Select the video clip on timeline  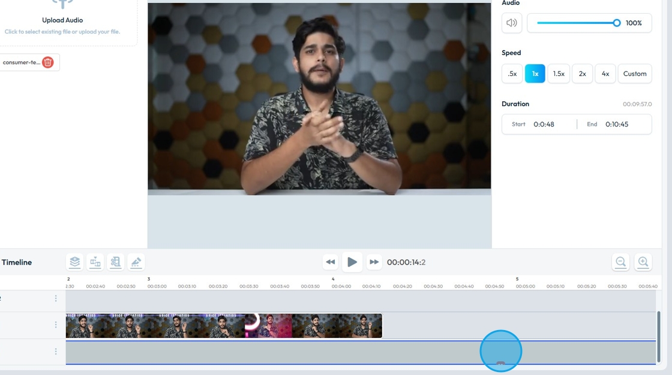click(224, 326)
